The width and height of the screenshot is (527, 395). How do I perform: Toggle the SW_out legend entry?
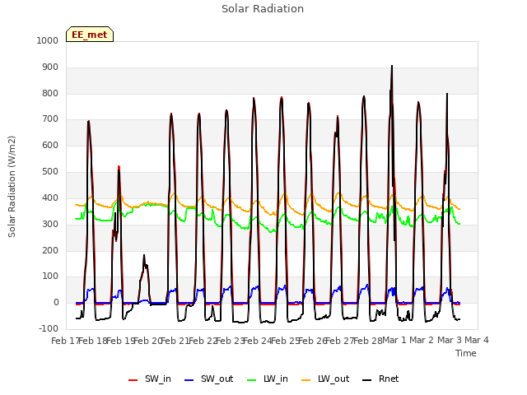(209, 379)
